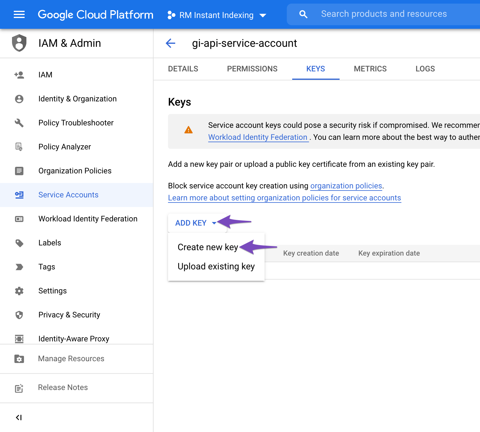Open the navigation hamburger menu
This screenshot has width=480, height=432.
pos(19,14)
